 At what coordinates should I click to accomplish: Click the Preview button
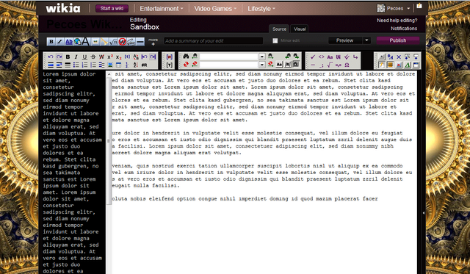[x=344, y=40]
